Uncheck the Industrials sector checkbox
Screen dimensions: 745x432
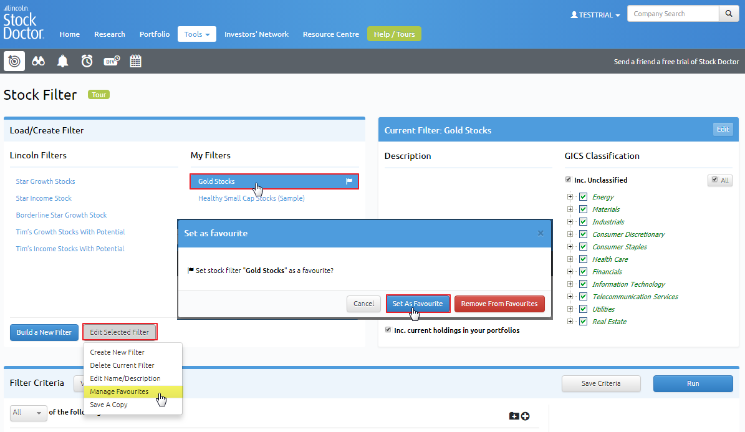(x=584, y=222)
